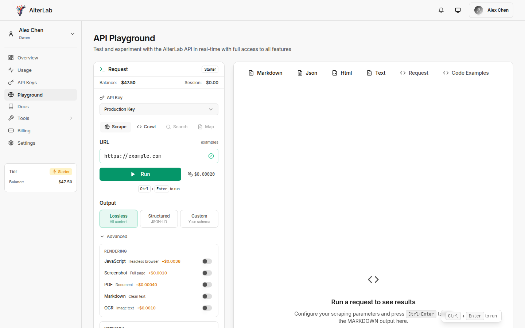Open the Request results tab

point(414,73)
